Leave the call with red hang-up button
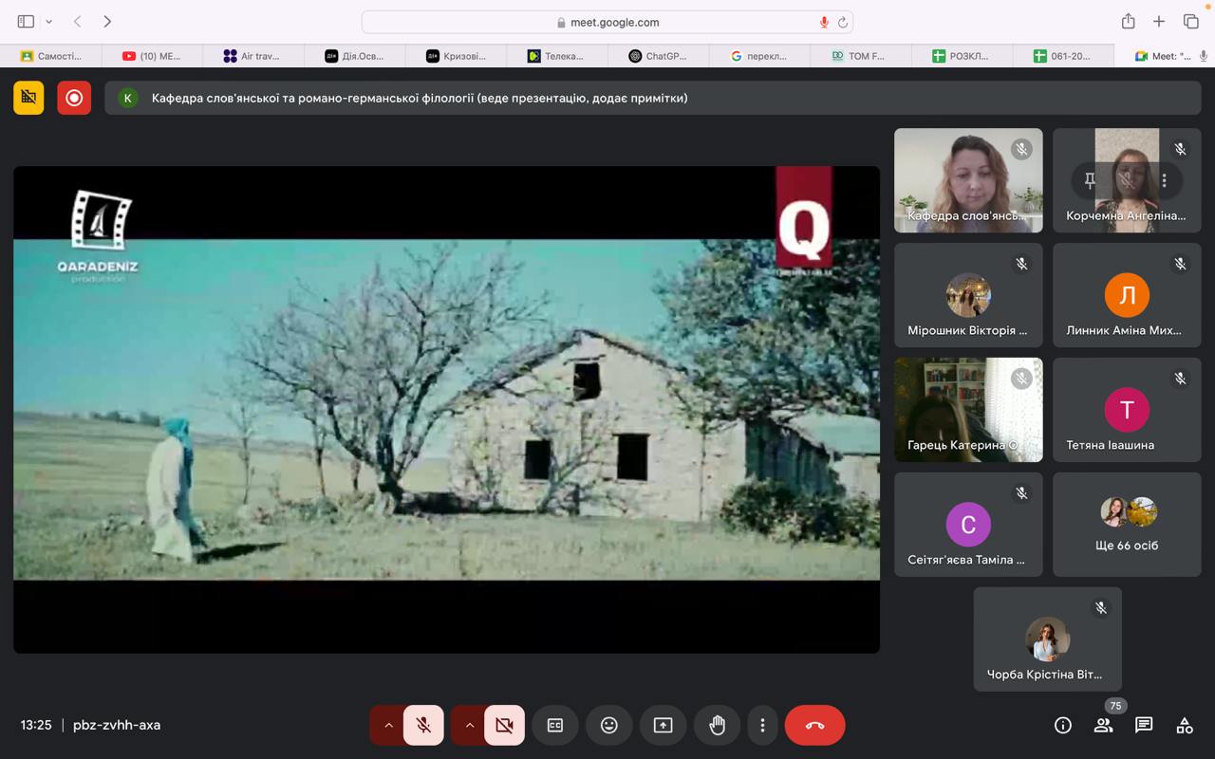 [814, 725]
